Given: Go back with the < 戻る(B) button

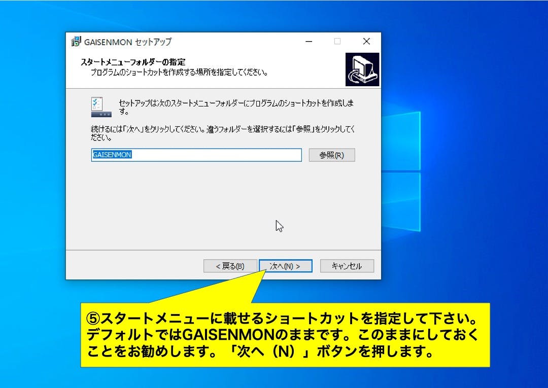Looking at the screenshot, I should [230, 266].
